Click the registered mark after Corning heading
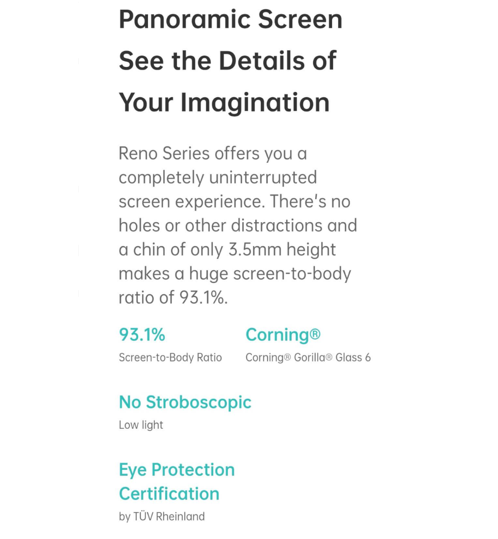This screenshot has height=539, width=498. tap(315, 334)
